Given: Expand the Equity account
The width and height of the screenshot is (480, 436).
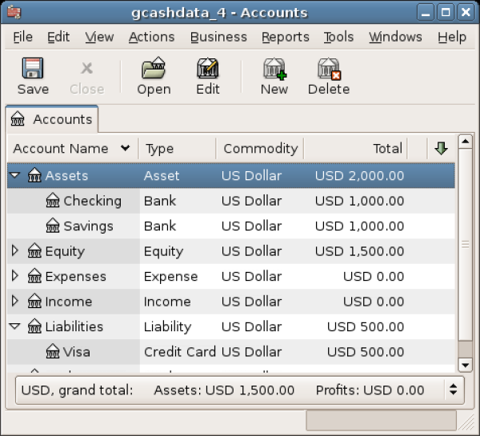Looking at the screenshot, I should point(15,251).
